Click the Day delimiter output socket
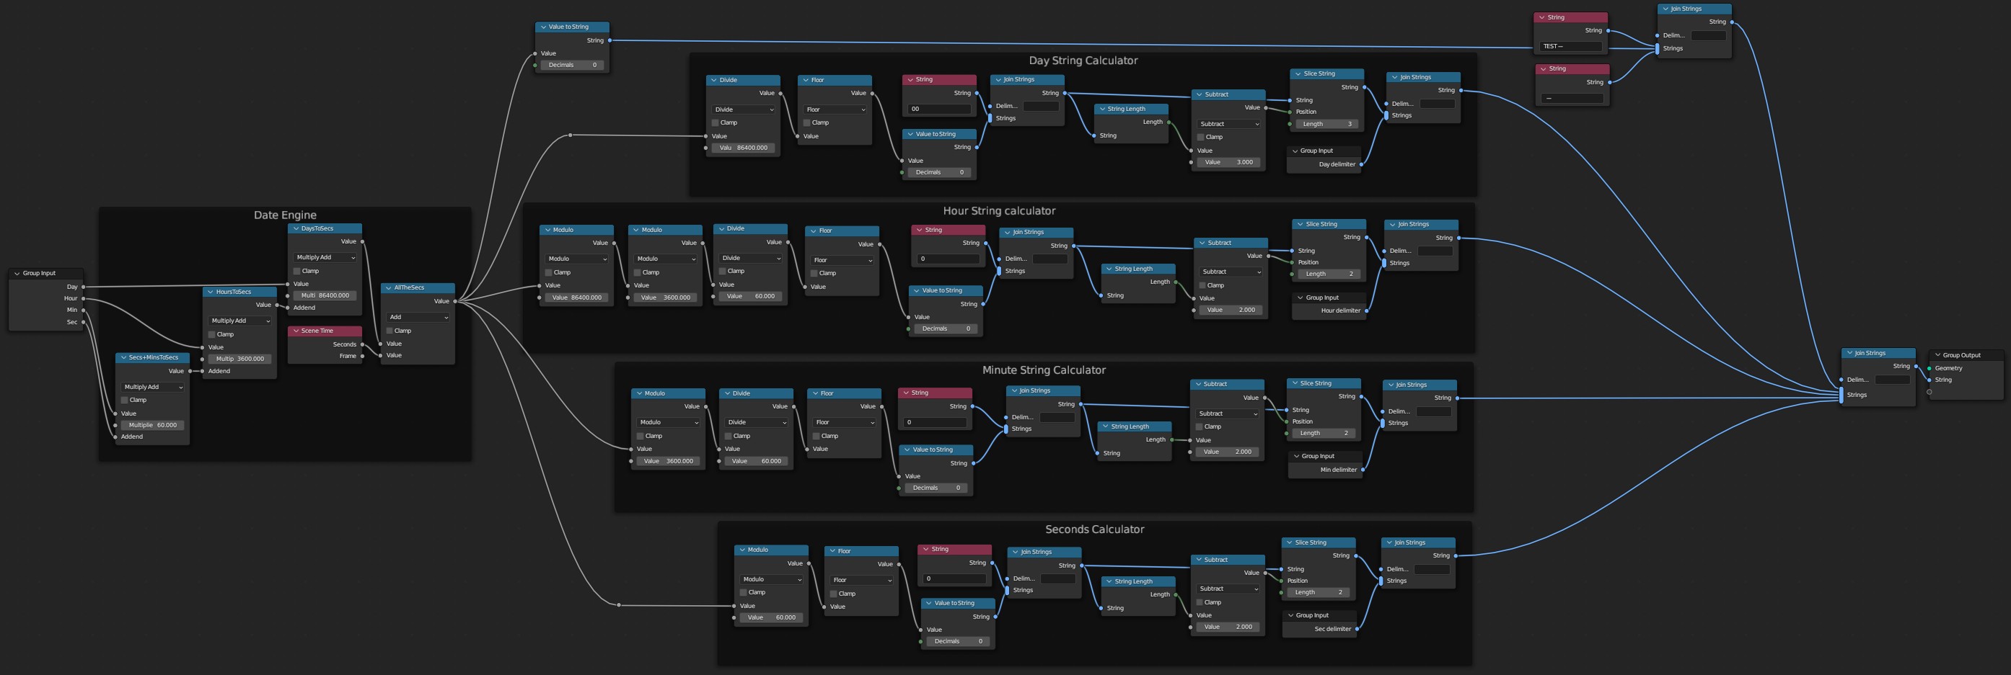Viewport: 2011px width, 675px height. click(1362, 164)
